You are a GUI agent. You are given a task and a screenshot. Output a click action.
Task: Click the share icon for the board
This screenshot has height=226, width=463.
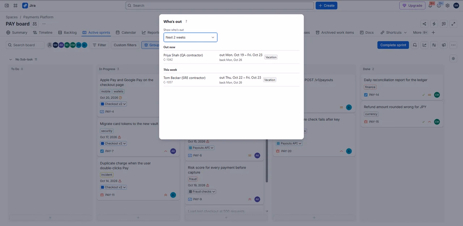point(424,24)
